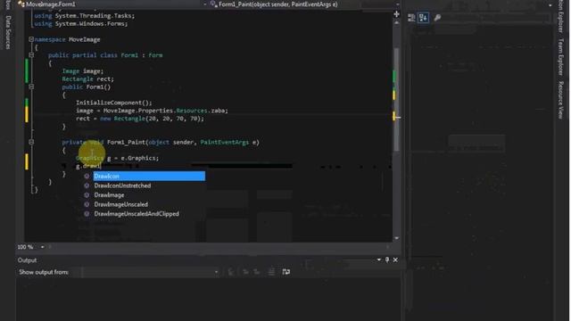Click Find Message in Code output icon
This screenshot has width=571, height=321.
pyautogui.click(x=231, y=272)
